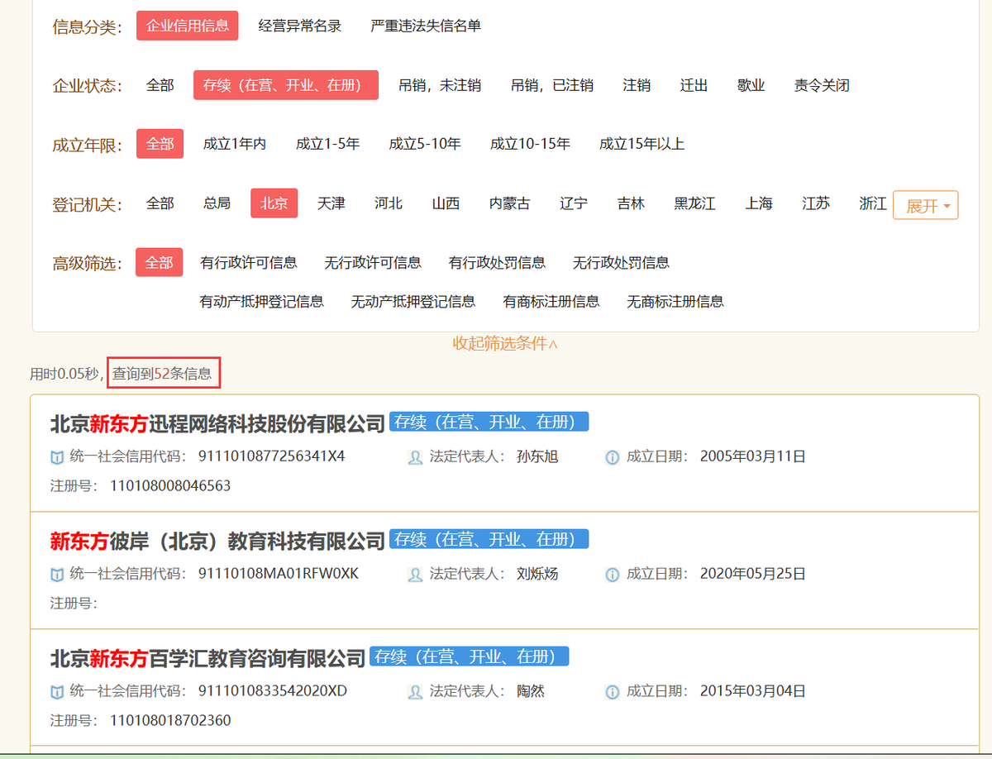Click the legal representative icon beside 孙东旭
This screenshot has width=992, height=759.
pyautogui.click(x=415, y=456)
